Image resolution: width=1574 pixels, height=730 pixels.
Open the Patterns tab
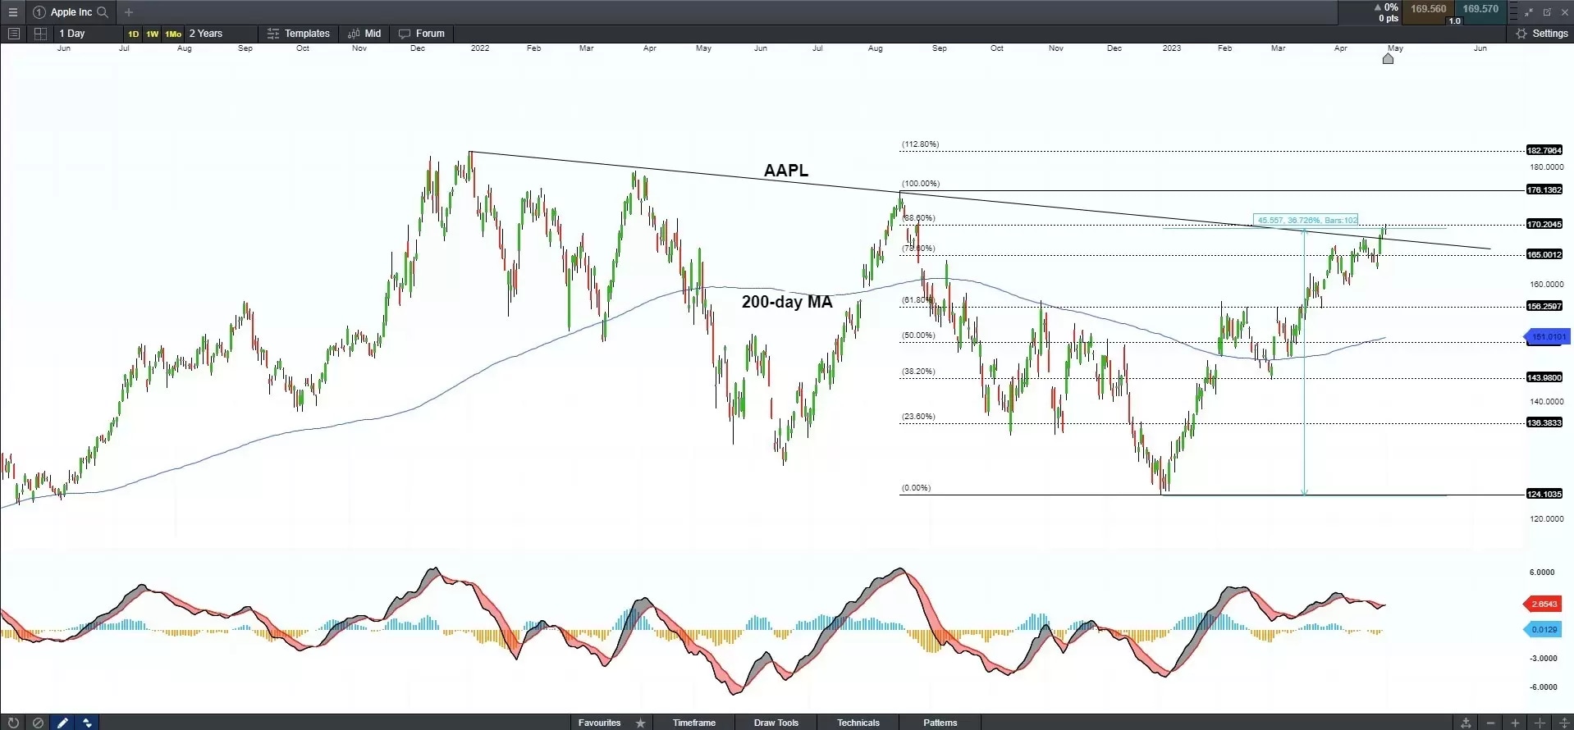point(940,723)
